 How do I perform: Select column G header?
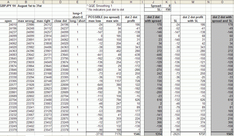[112, 2]
